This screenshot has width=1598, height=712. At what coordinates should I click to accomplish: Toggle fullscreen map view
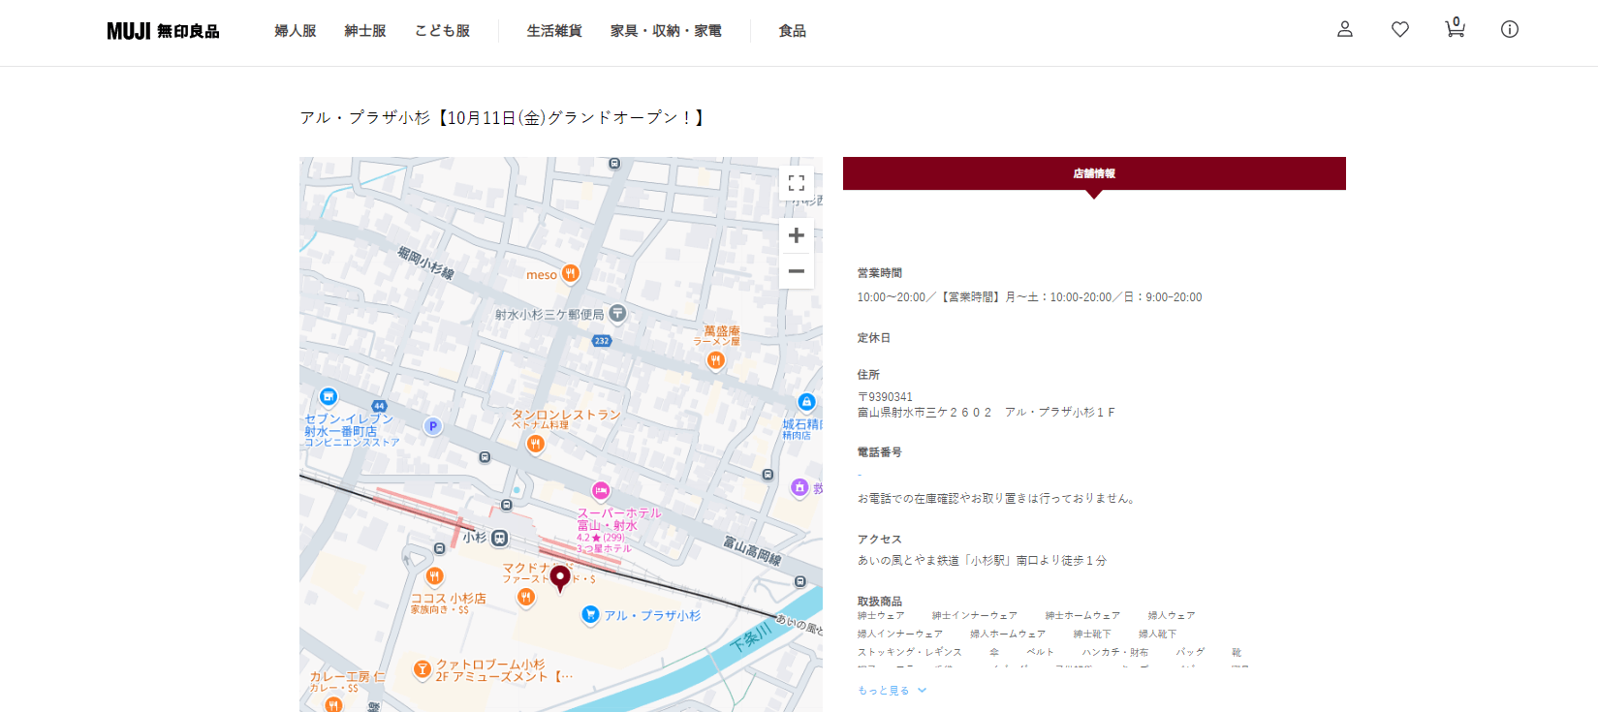click(x=796, y=183)
